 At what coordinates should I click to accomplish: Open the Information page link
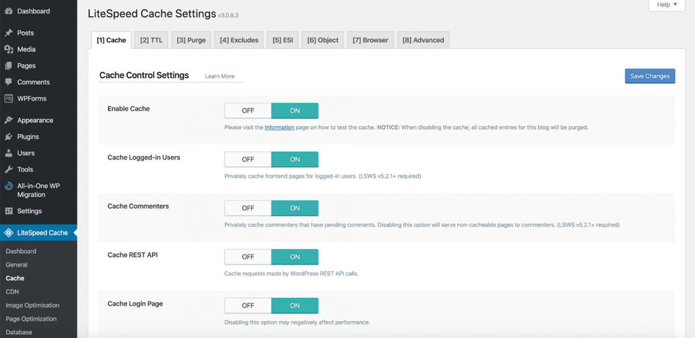279,128
